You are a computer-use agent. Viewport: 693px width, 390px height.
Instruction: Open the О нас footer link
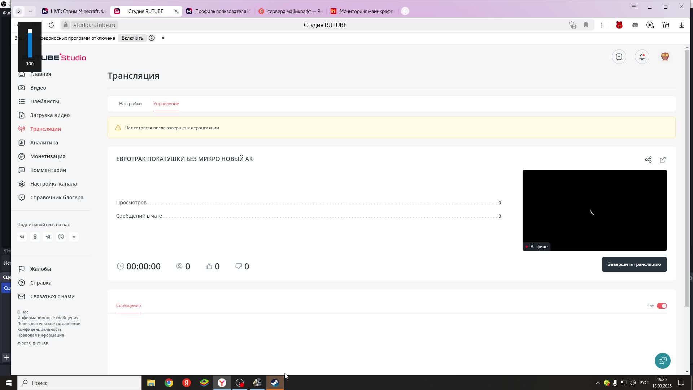point(23,312)
